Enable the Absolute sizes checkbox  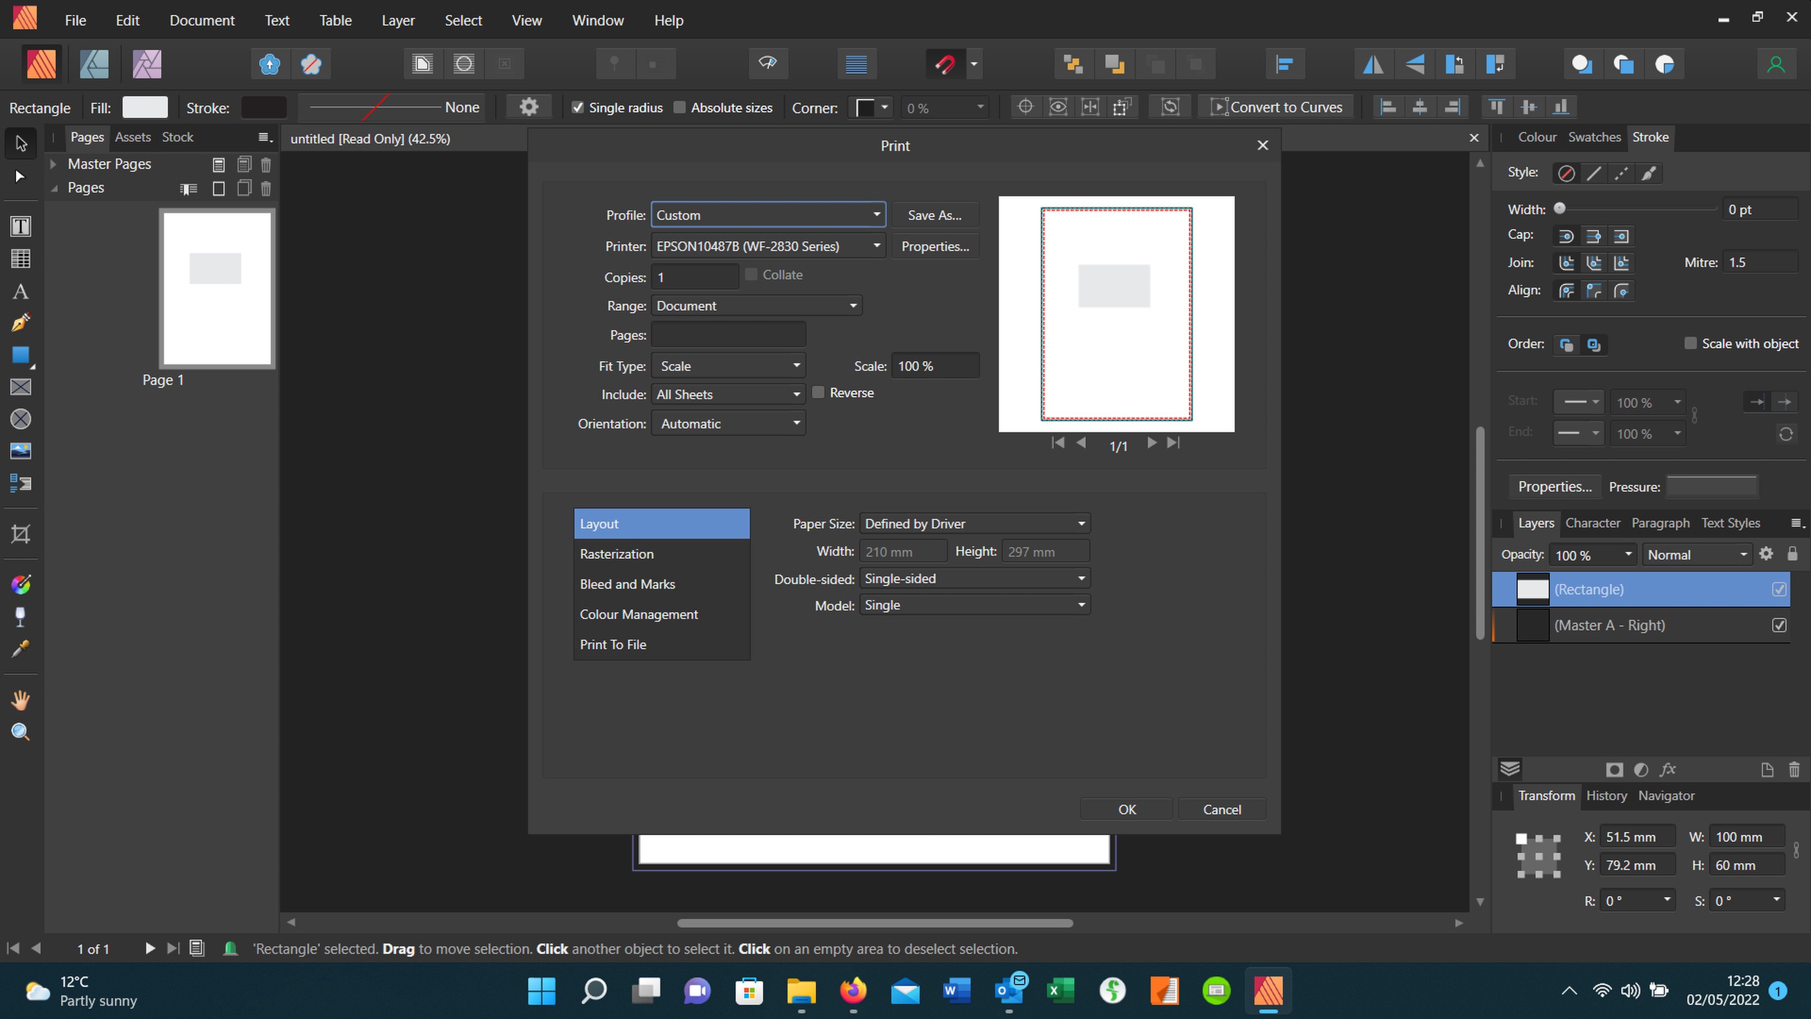point(679,108)
